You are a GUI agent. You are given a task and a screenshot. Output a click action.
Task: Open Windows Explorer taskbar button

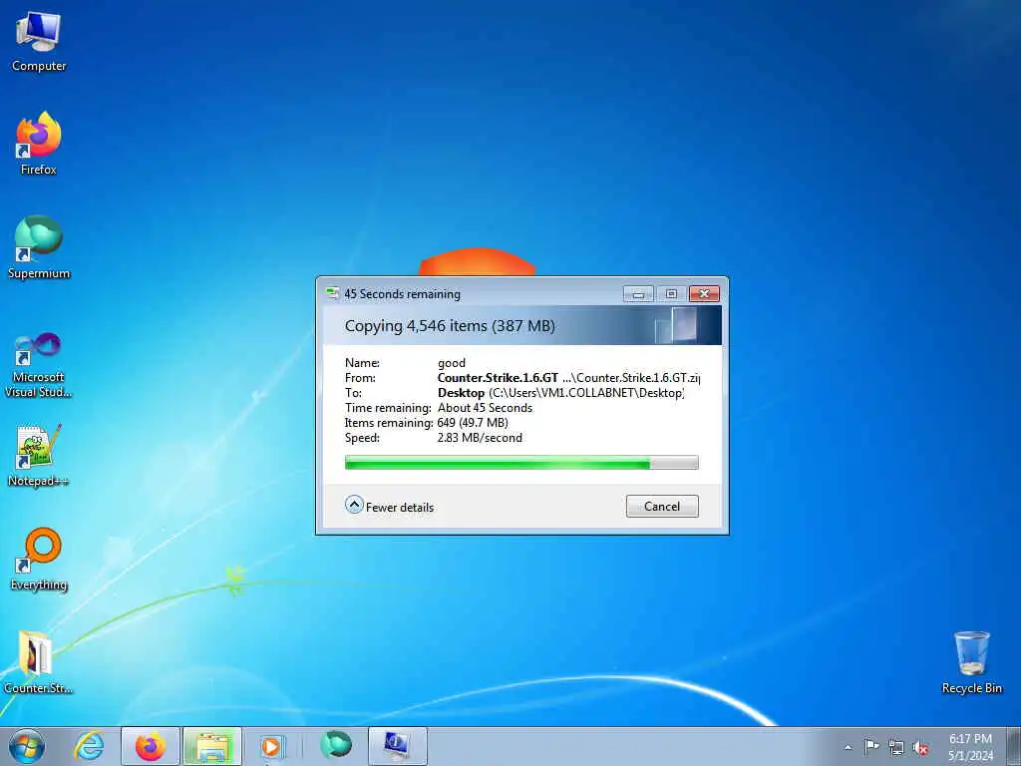coord(212,746)
